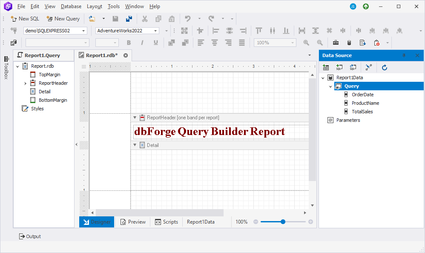Expand the ReportHeader tree node

click(x=25, y=83)
